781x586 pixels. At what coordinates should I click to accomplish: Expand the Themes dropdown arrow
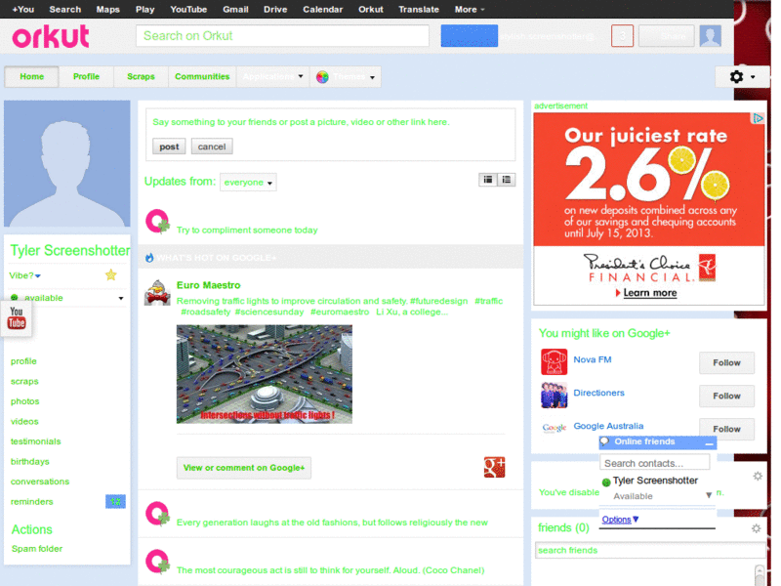[x=373, y=77]
